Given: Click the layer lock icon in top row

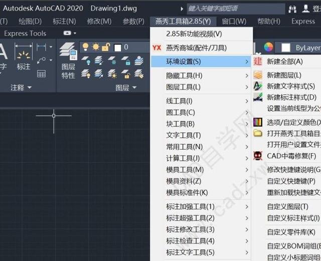Looking at the screenshot, I should click(126, 60).
